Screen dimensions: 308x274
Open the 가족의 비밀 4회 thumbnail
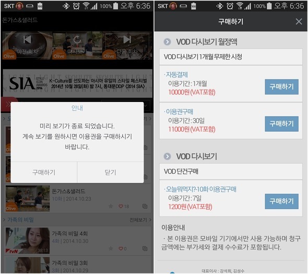(x=28, y=241)
